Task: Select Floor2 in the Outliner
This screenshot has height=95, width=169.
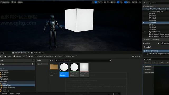Action: pos(153,27)
